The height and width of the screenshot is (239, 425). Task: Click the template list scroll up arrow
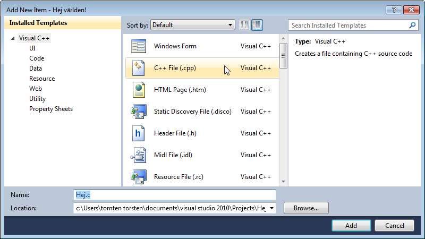[x=283, y=38]
